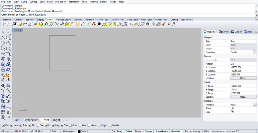Select the Polygon hexagon tool
Image resolution: width=258 pixels, height=133 pixels.
pyautogui.click(x=3, y=54)
